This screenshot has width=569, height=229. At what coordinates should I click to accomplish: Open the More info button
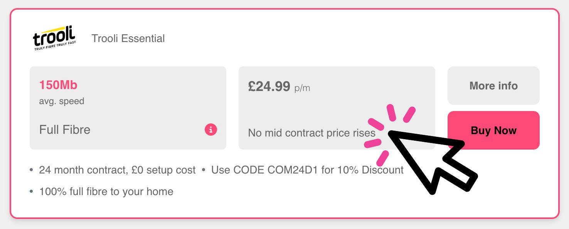click(493, 86)
